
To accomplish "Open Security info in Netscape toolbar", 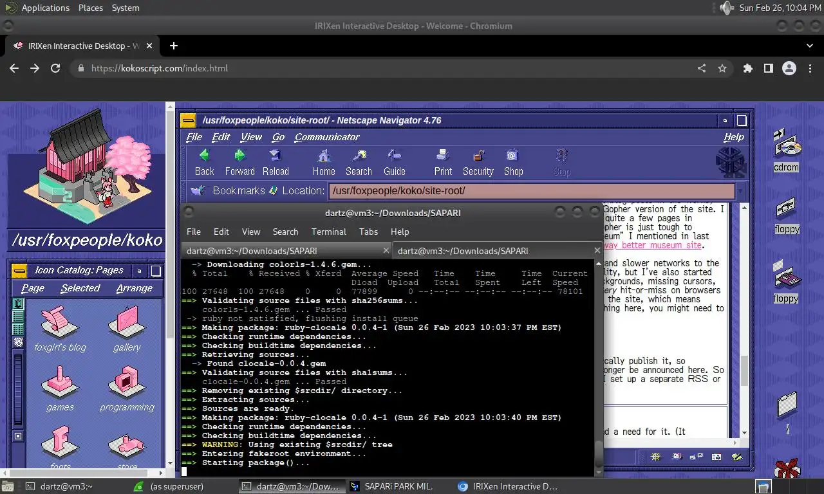I will pyautogui.click(x=478, y=162).
